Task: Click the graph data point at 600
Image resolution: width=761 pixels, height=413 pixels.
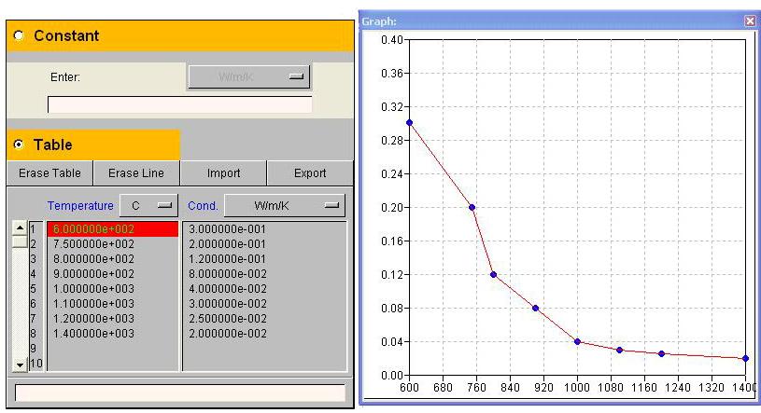Action: point(410,123)
